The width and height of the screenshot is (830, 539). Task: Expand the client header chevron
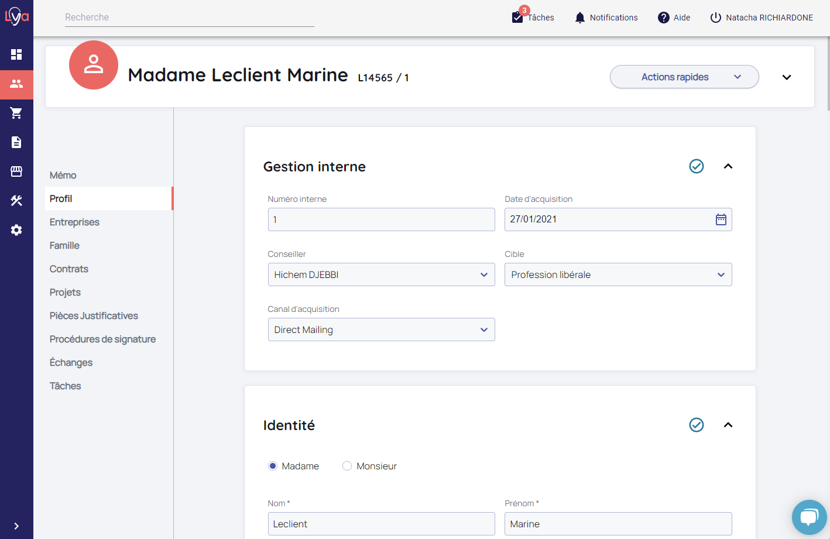click(787, 77)
